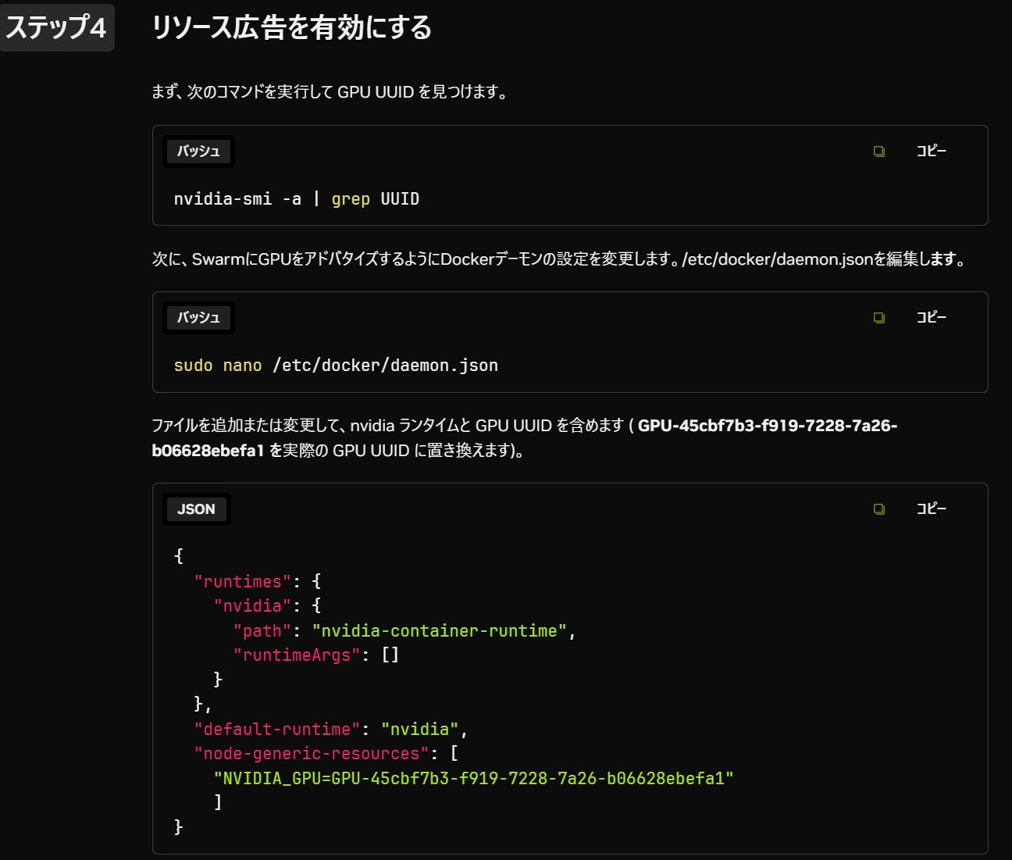
Task: Click the sudo nano /etc/docker/daemon.json command line
Action: [x=336, y=365]
